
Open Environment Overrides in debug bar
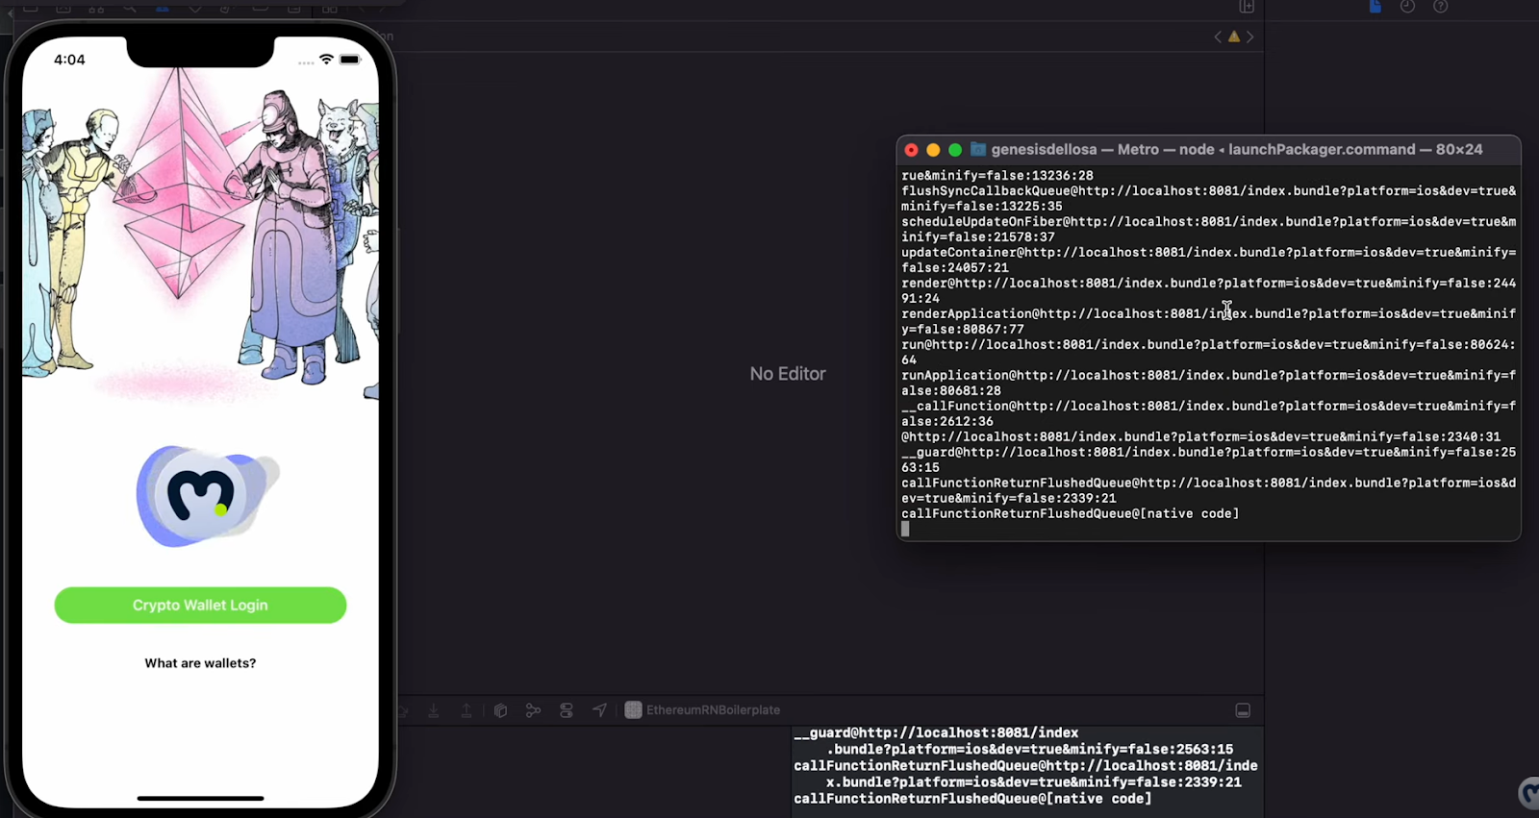click(x=567, y=710)
